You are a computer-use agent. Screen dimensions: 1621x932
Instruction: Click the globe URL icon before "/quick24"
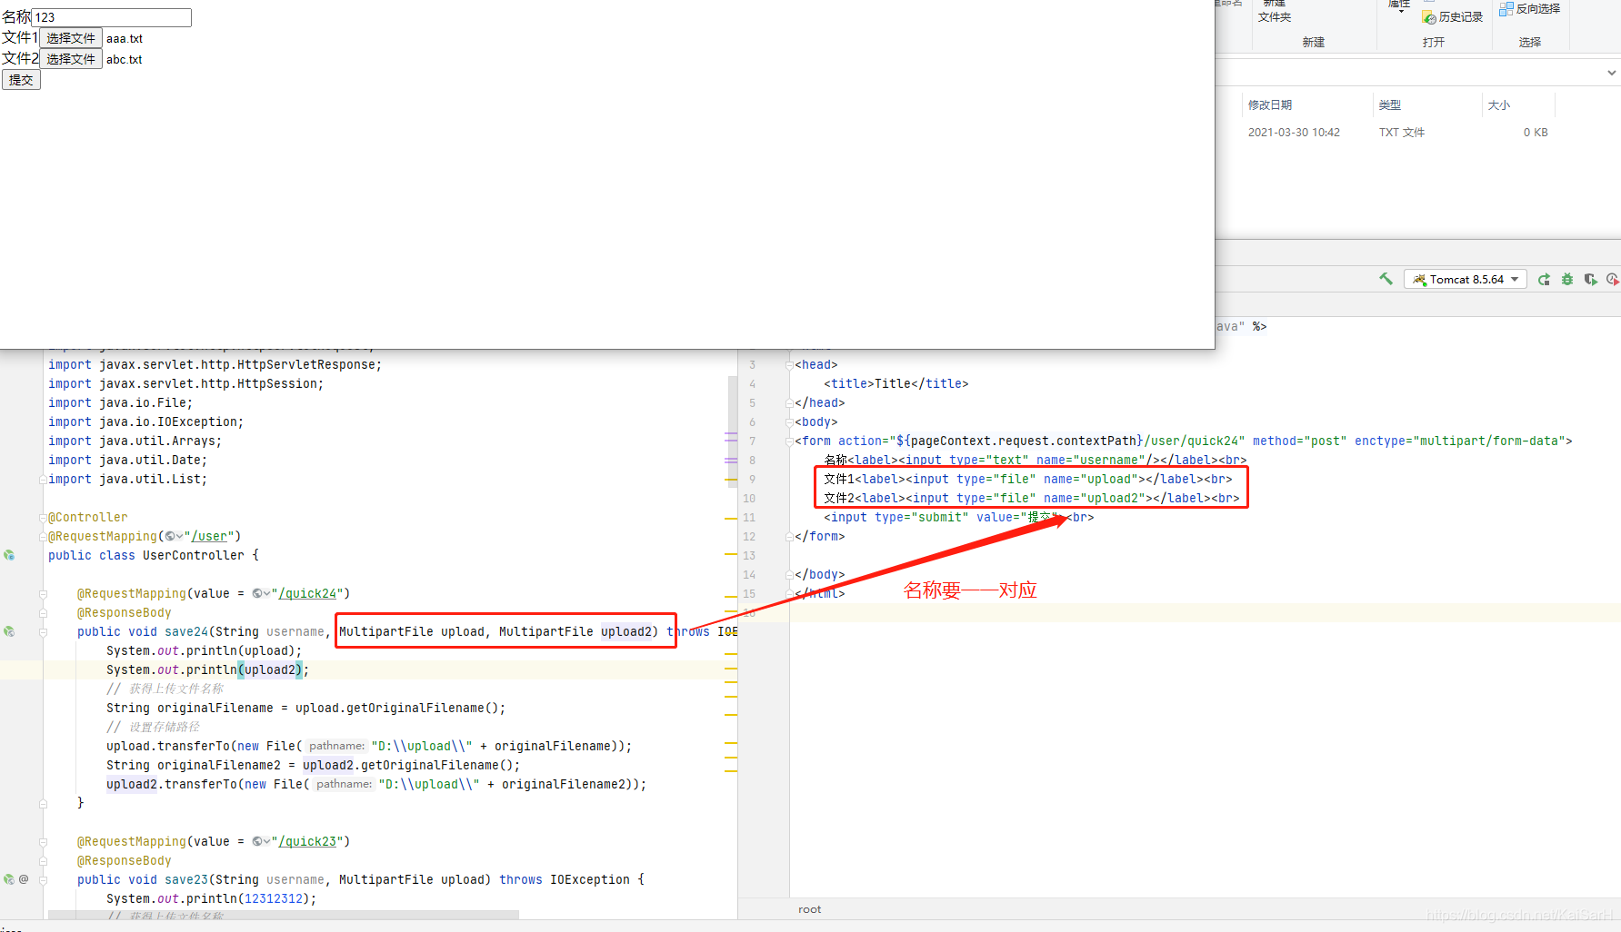pos(260,593)
